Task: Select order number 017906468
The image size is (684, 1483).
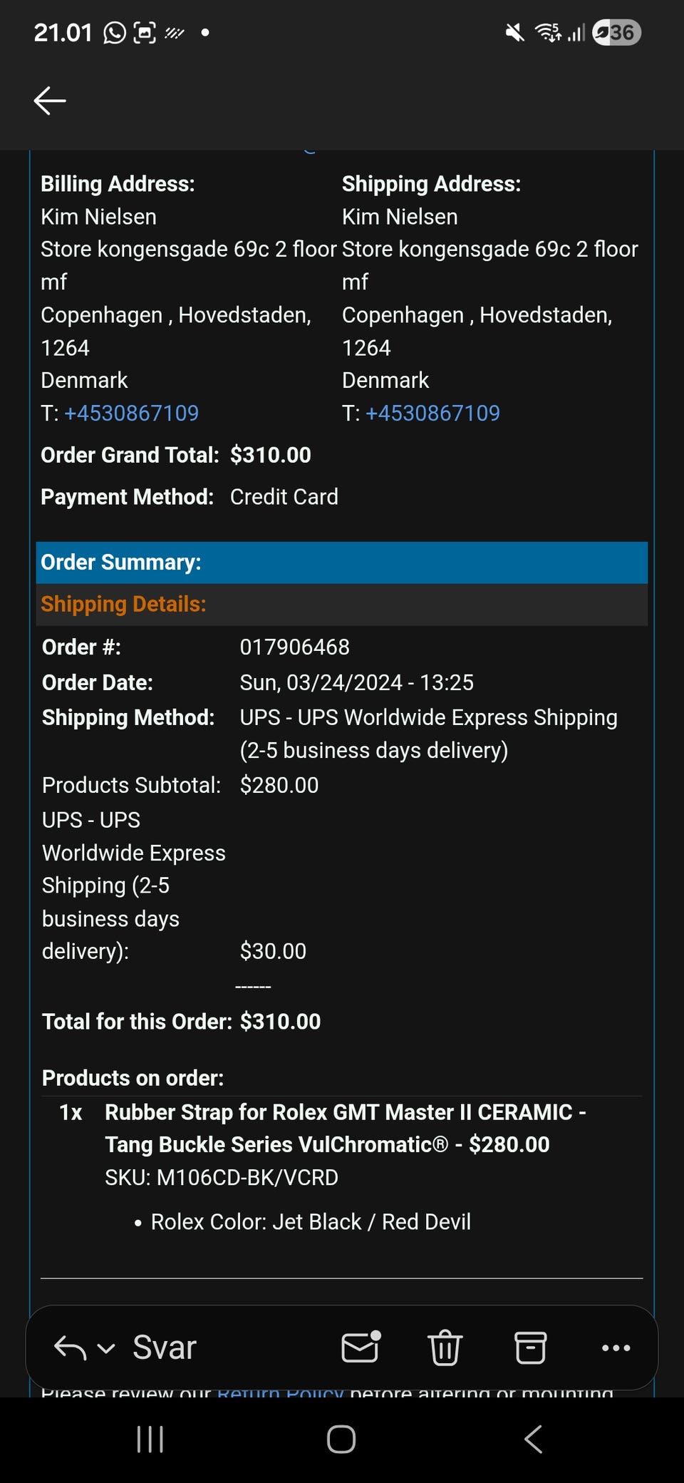Action: (295, 647)
